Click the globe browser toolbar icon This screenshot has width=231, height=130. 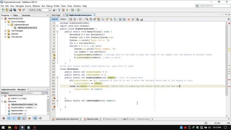coord(54,10)
